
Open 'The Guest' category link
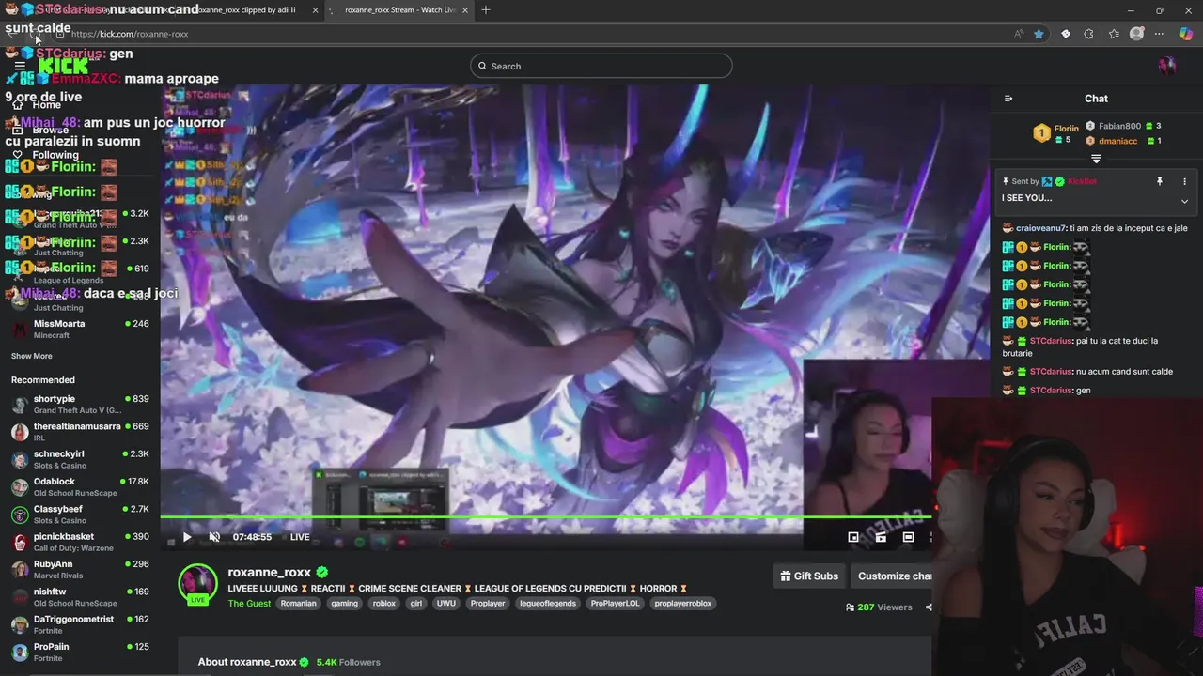249,604
